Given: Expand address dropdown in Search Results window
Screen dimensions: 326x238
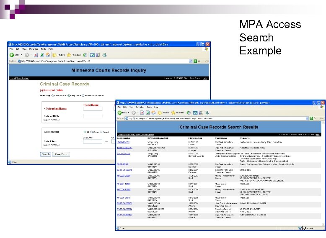Looking at the screenshot, I should point(307,118).
